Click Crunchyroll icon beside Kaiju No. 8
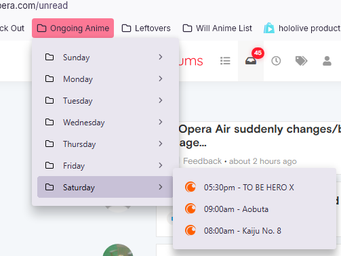 tap(190, 230)
